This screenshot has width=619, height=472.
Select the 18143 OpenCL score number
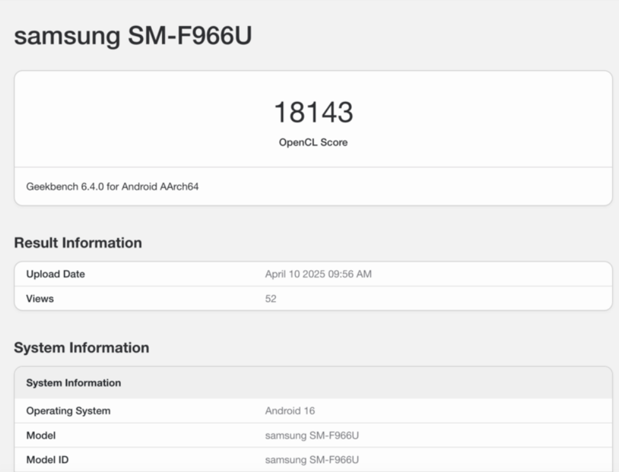pos(313,113)
